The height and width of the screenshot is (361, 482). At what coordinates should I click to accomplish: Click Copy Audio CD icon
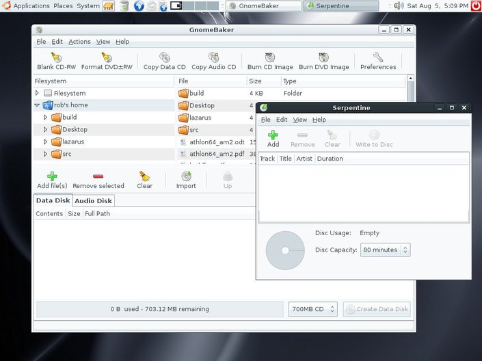[x=213, y=57]
